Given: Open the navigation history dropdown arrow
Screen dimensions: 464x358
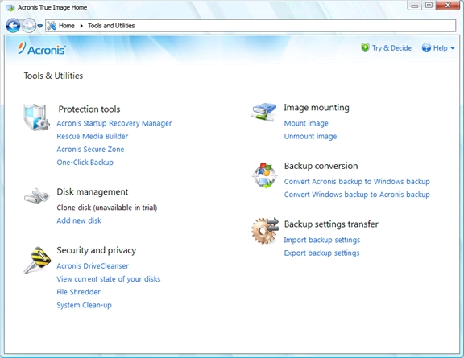Looking at the screenshot, I should tap(40, 26).
